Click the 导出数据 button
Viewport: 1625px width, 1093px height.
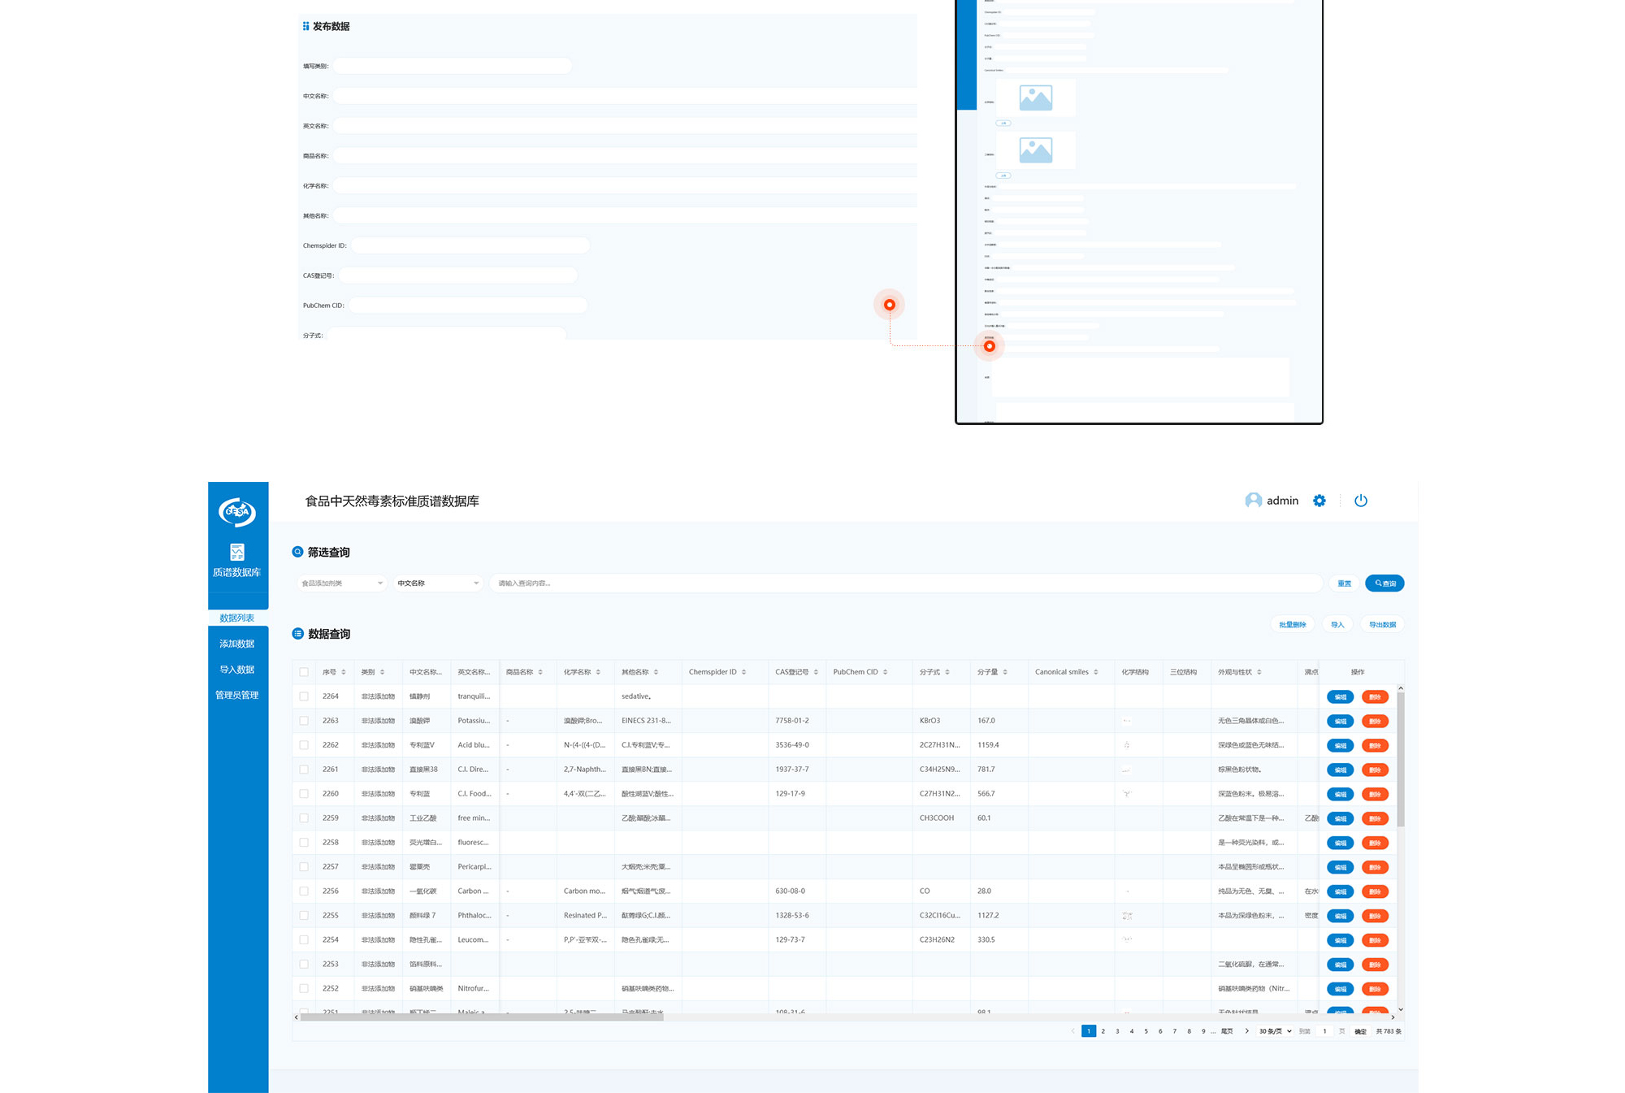[1382, 625]
